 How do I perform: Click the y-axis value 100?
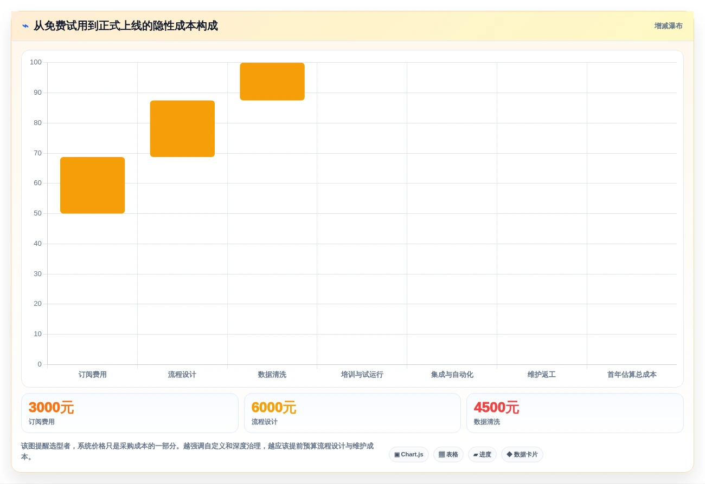click(36, 62)
